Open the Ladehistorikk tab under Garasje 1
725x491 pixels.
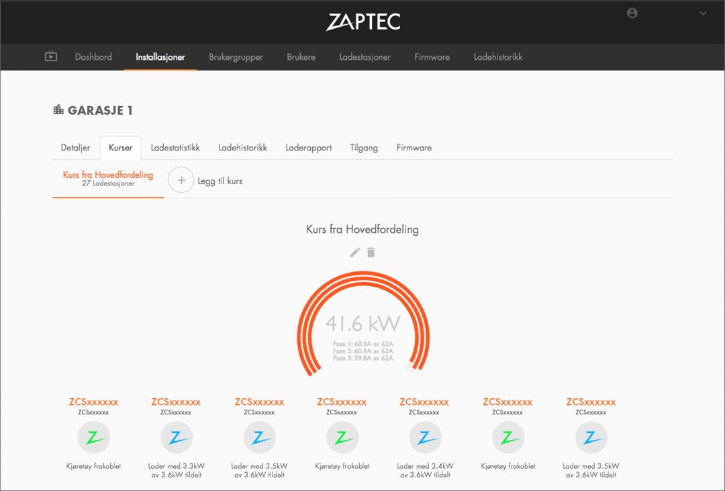243,148
